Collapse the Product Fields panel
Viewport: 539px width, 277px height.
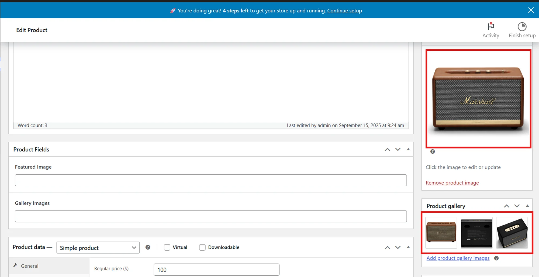click(x=408, y=149)
